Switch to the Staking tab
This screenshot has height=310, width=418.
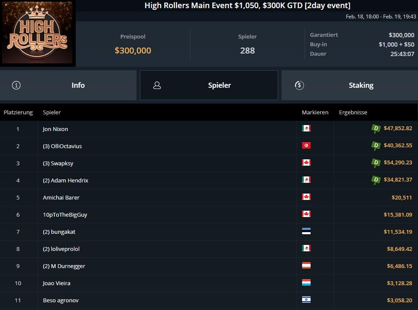pyautogui.click(x=350, y=85)
